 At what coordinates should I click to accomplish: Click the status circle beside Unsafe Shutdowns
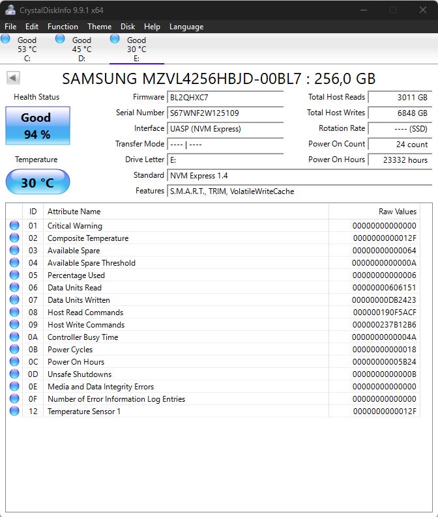14,374
